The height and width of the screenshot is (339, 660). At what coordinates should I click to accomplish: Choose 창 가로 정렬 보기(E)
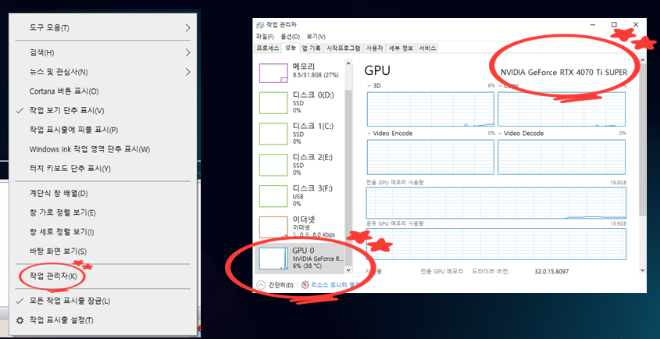(102, 212)
